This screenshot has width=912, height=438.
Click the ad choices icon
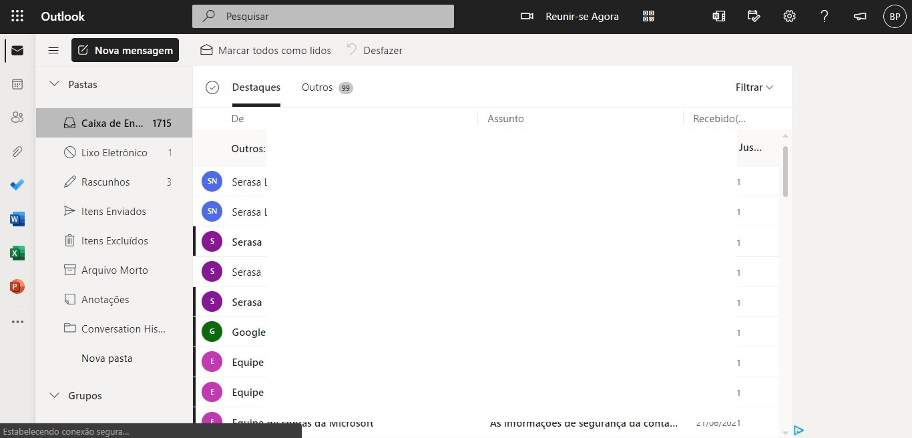[x=799, y=430]
